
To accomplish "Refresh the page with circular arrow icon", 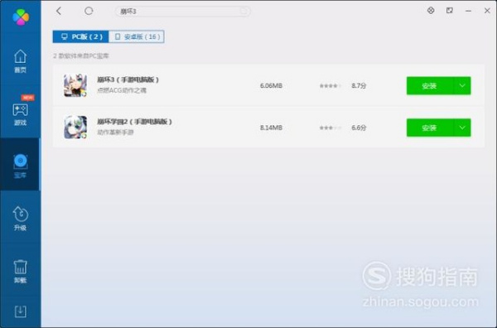I will [89, 11].
